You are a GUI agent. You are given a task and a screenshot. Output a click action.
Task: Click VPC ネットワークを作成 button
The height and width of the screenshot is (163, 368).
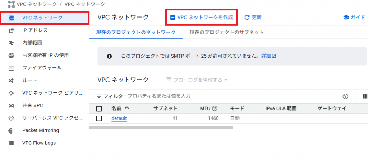point(201,17)
